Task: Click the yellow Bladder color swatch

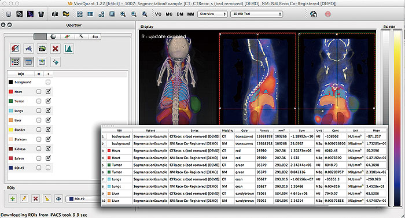Action: [x=11, y=130]
